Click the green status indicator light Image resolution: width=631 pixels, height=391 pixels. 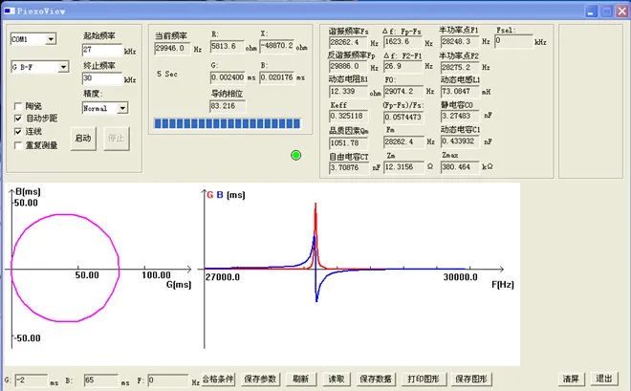click(295, 155)
